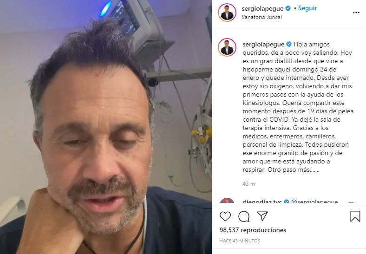Click the diegodiaz.tyc commenter avatar
The width and height of the screenshot is (366, 254).
click(x=227, y=201)
